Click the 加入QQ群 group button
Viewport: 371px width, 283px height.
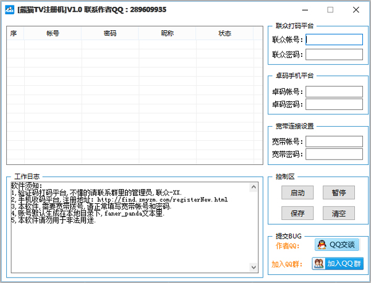click(x=338, y=264)
